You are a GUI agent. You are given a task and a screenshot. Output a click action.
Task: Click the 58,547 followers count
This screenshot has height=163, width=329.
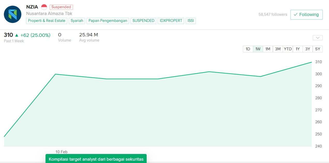[x=273, y=14]
